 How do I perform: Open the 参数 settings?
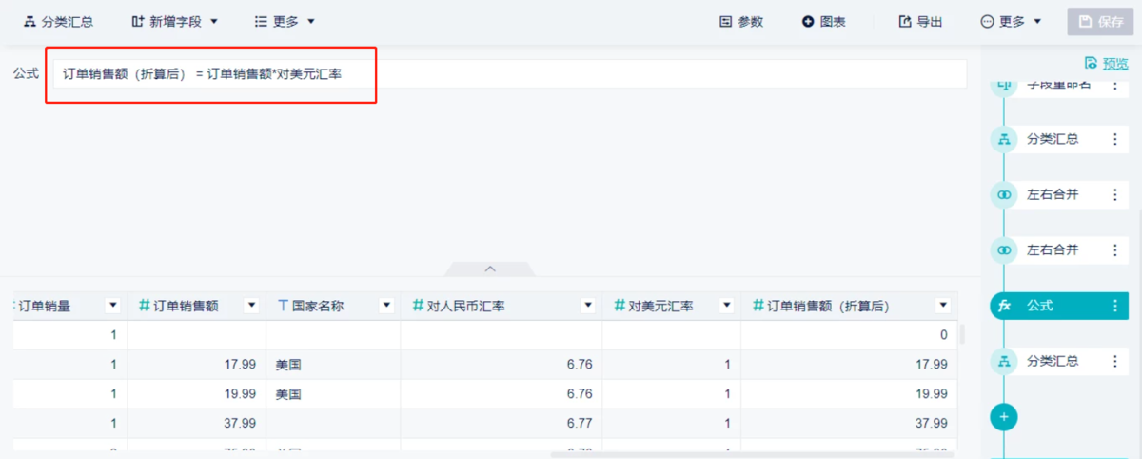point(741,21)
